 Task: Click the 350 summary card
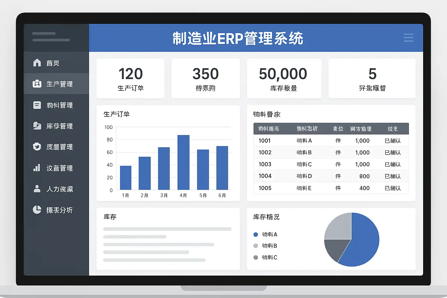205,78
